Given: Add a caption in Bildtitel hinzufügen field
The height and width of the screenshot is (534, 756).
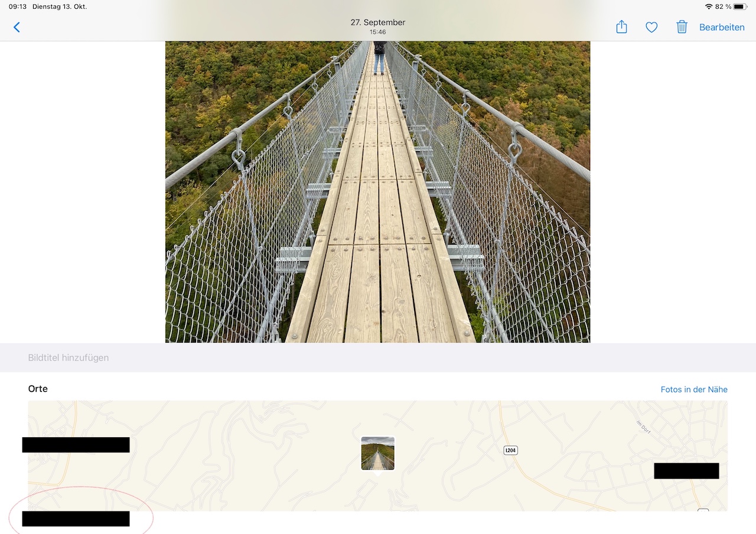Looking at the screenshot, I should tap(378, 357).
